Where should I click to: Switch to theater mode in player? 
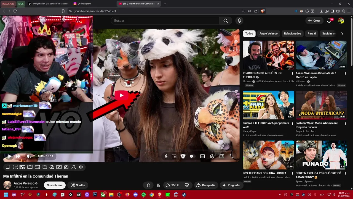coord(222,156)
